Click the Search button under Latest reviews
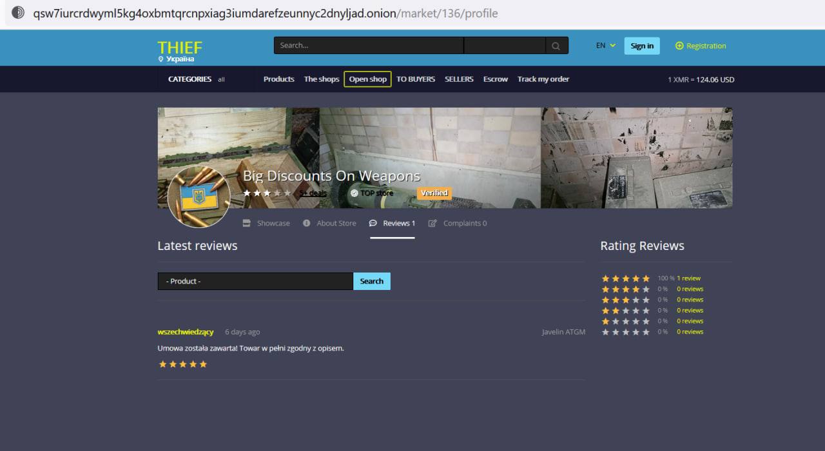Viewport: 825px width, 451px height. (372, 282)
